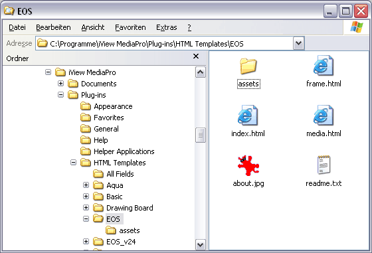
Task: Select the index.html file icon
Action: (248, 116)
